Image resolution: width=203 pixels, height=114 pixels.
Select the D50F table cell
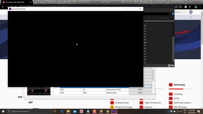(71, 93)
